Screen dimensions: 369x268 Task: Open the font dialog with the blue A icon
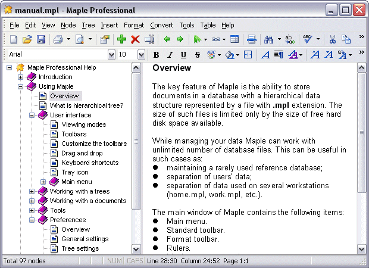coord(265,55)
